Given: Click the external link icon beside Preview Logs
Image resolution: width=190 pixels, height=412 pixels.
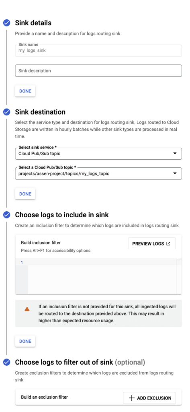Looking at the screenshot, I should coord(168,243).
